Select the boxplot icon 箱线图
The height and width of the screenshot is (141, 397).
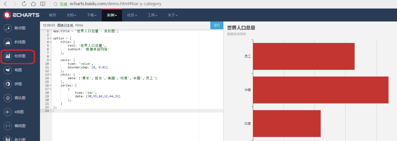click(8, 126)
